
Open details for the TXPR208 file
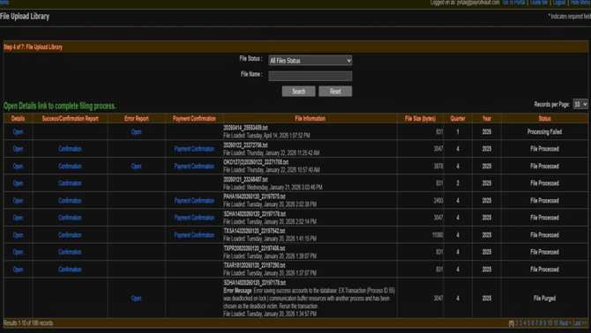pyautogui.click(x=18, y=252)
